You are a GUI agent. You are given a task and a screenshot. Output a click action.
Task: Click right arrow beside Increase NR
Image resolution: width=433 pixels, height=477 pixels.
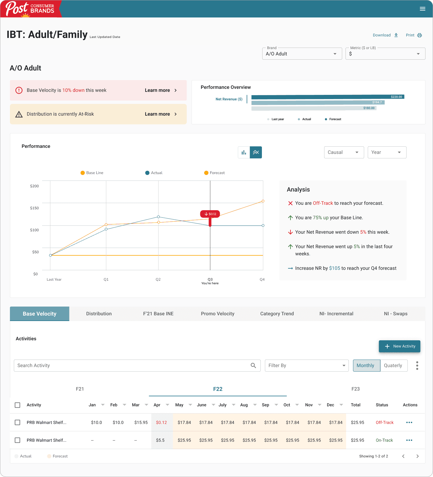[x=290, y=268]
